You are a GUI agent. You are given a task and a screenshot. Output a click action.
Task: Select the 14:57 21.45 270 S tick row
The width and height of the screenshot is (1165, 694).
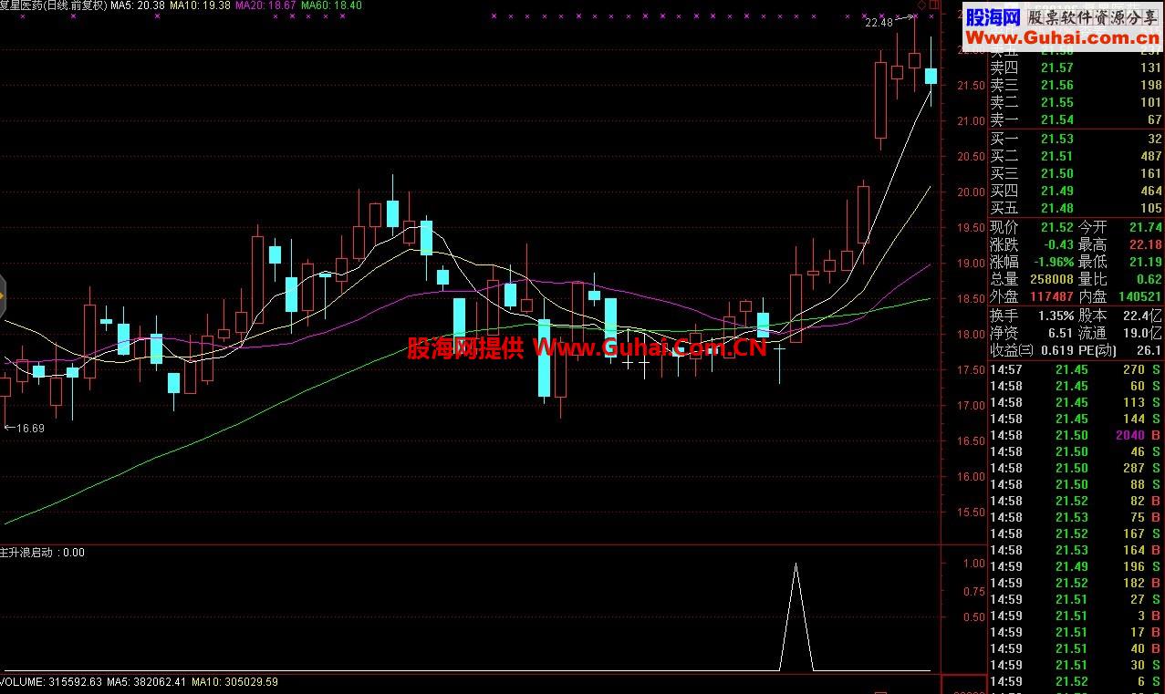pyautogui.click(x=1077, y=369)
